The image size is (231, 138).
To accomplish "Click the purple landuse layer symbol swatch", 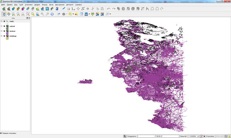I will 7,33.
